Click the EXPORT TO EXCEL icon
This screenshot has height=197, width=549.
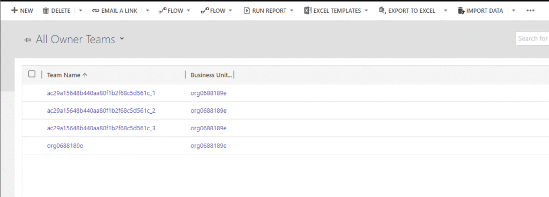coord(382,11)
